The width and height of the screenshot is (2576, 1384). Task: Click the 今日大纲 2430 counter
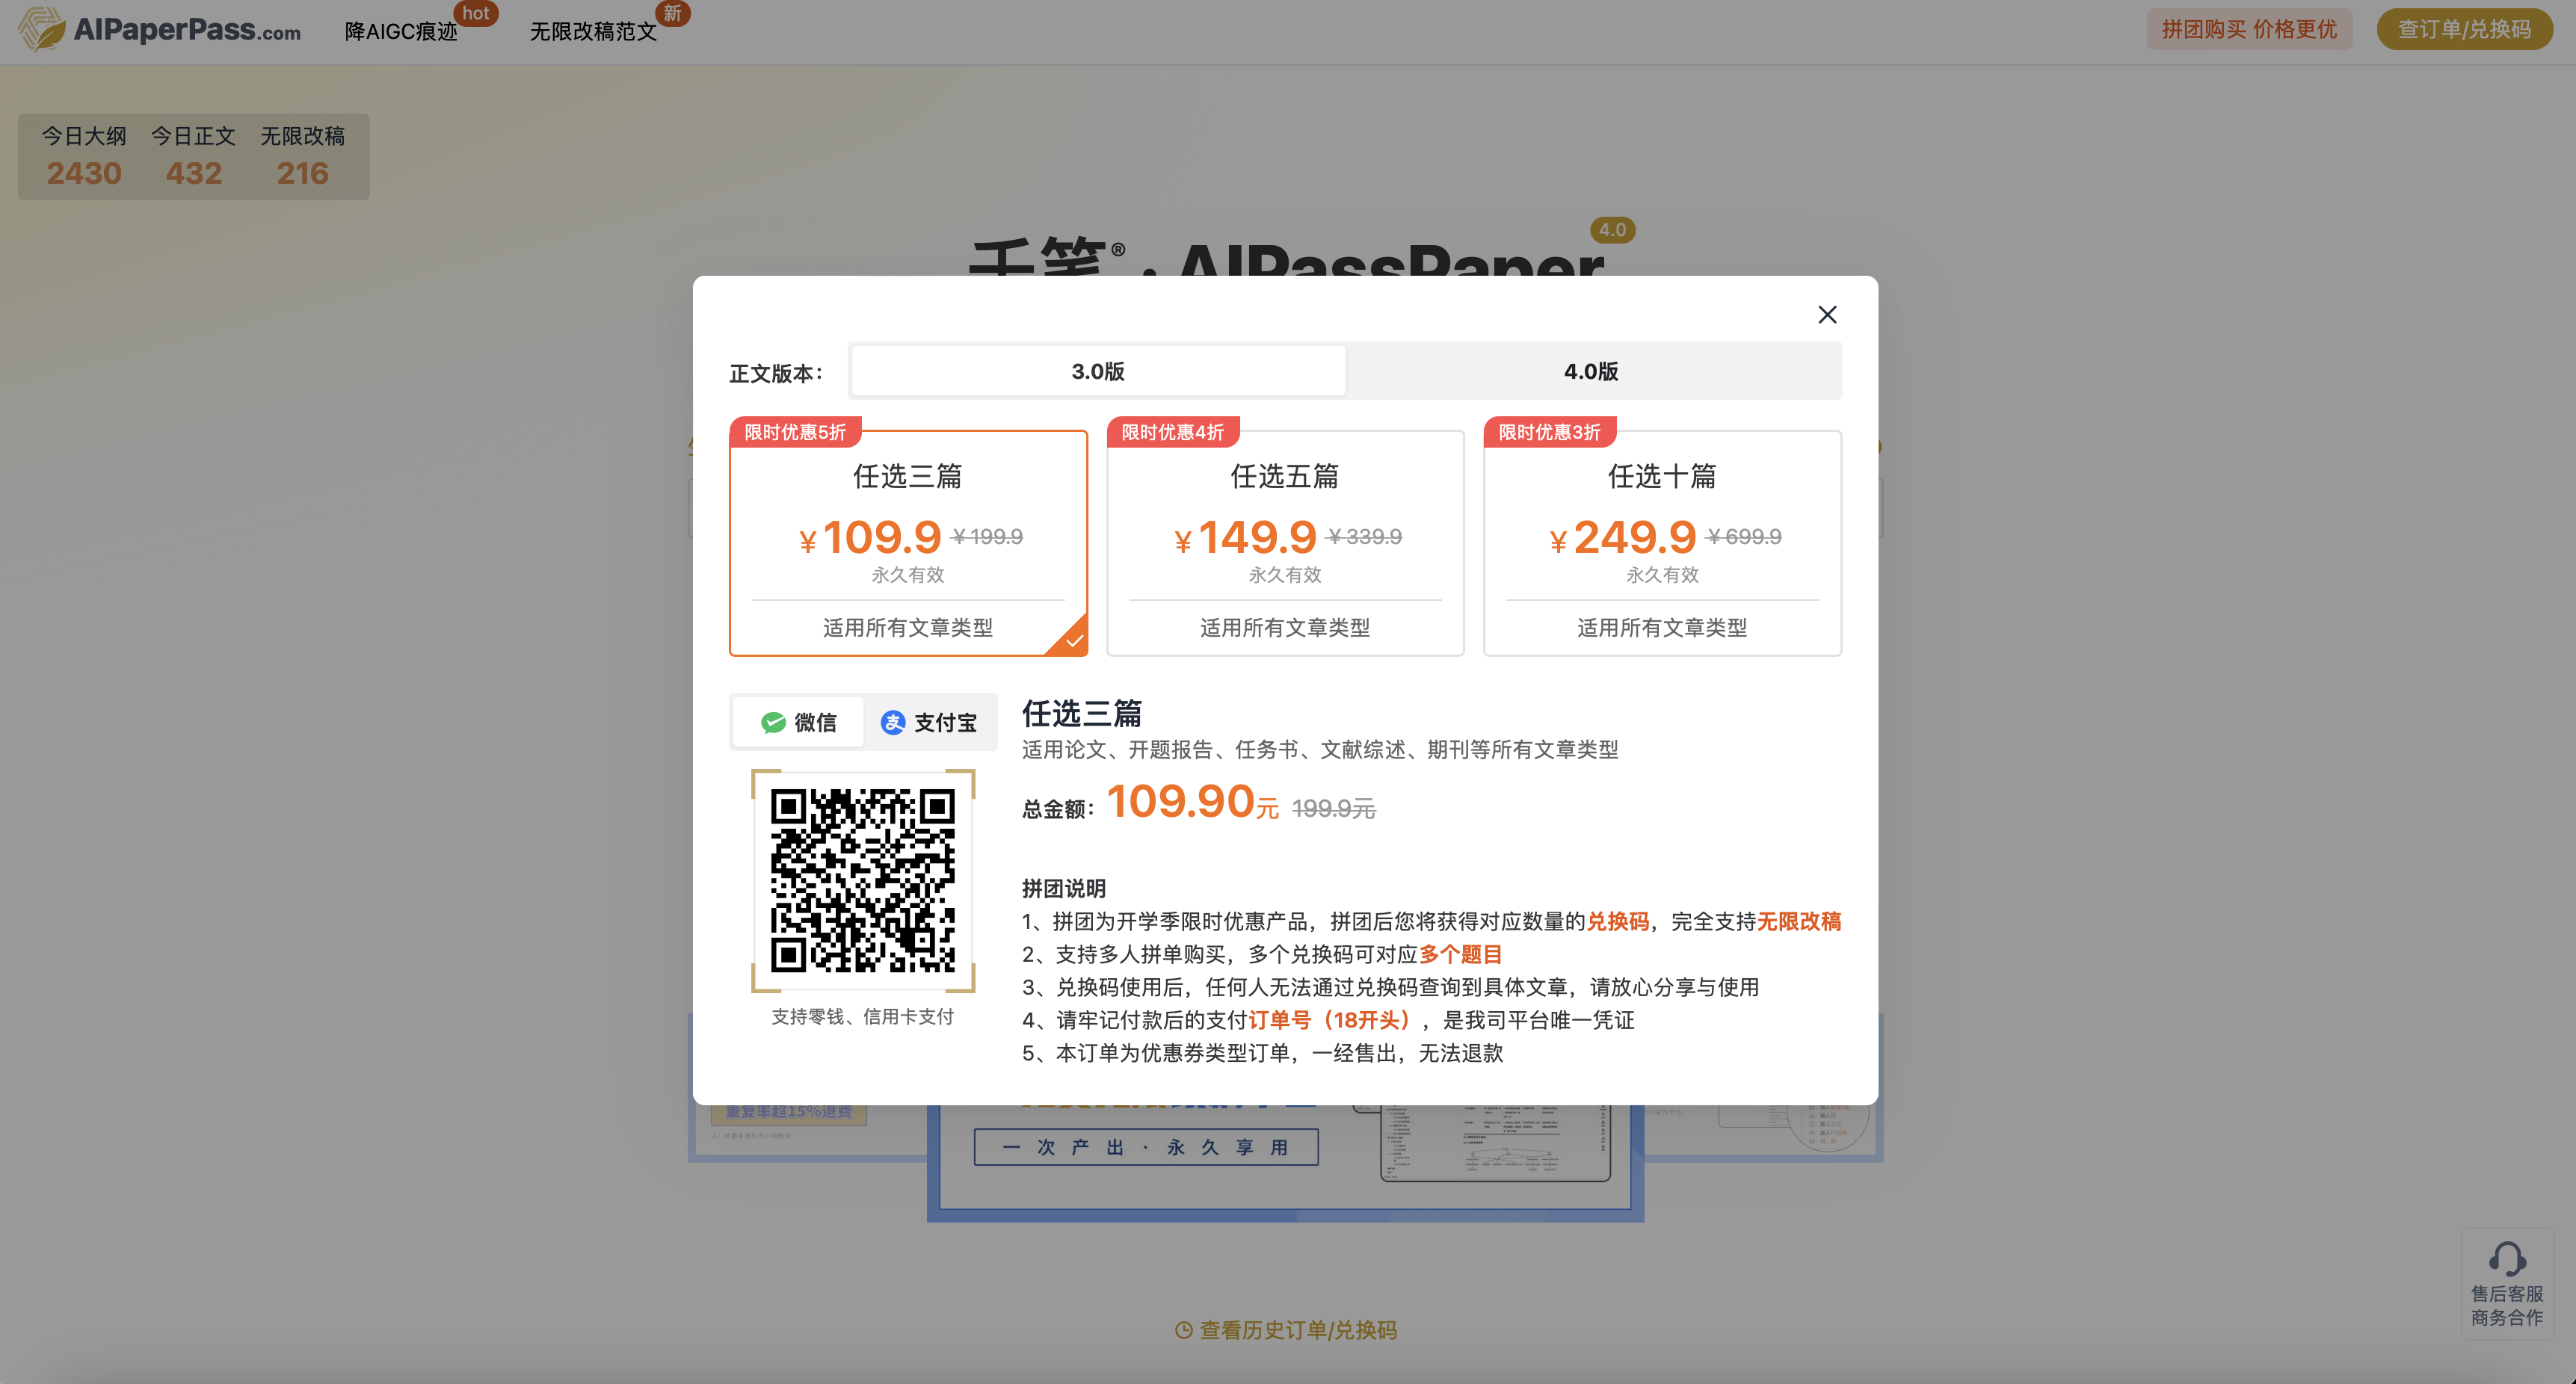[x=84, y=156]
